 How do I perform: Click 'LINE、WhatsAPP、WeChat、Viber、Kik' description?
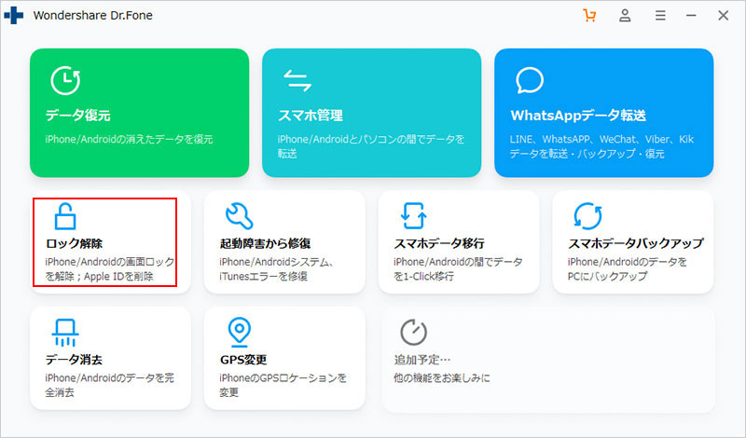(x=601, y=140)
